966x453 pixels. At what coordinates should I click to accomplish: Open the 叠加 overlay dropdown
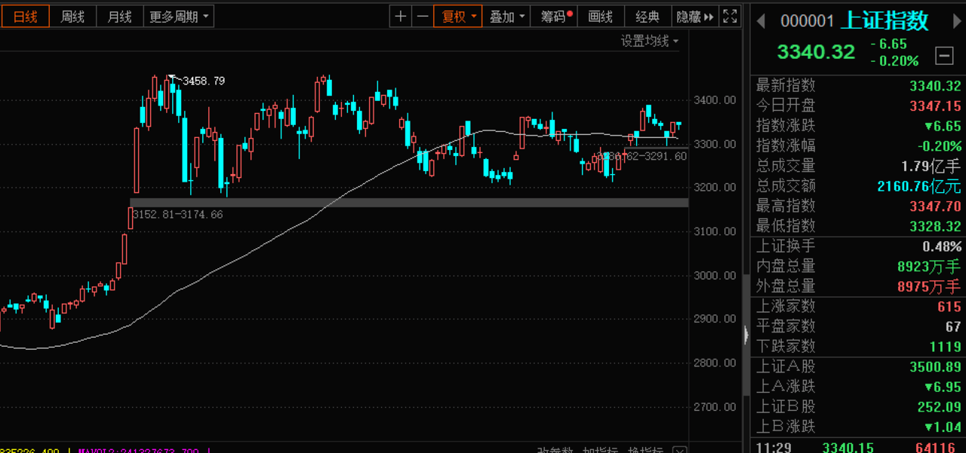[506, 17]
